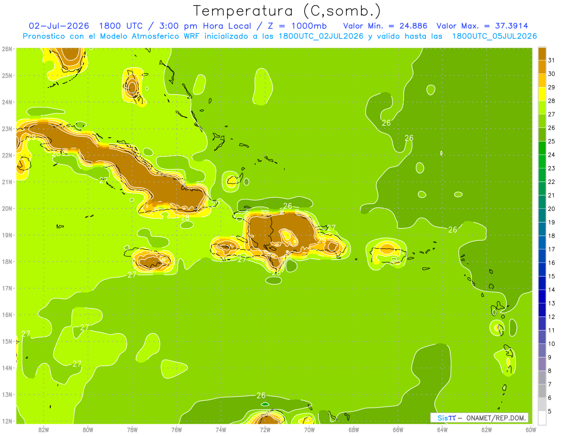564x436 pixels.
Task: Click the brown color bar segment above 31
Action: tap(542, 54)
